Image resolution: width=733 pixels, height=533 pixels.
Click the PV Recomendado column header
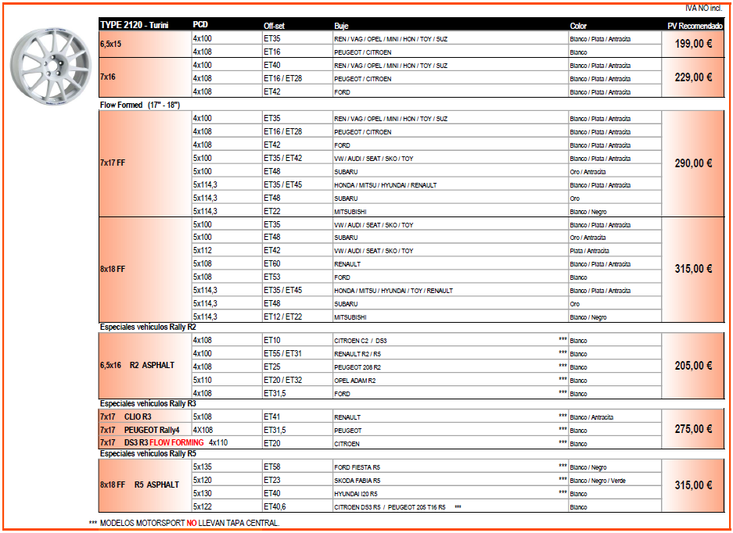pyautogui.click(x=695, y=26)
